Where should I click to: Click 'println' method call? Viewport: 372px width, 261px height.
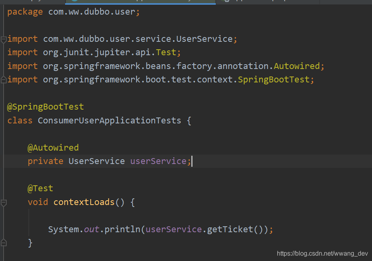(x=122, y=229)
